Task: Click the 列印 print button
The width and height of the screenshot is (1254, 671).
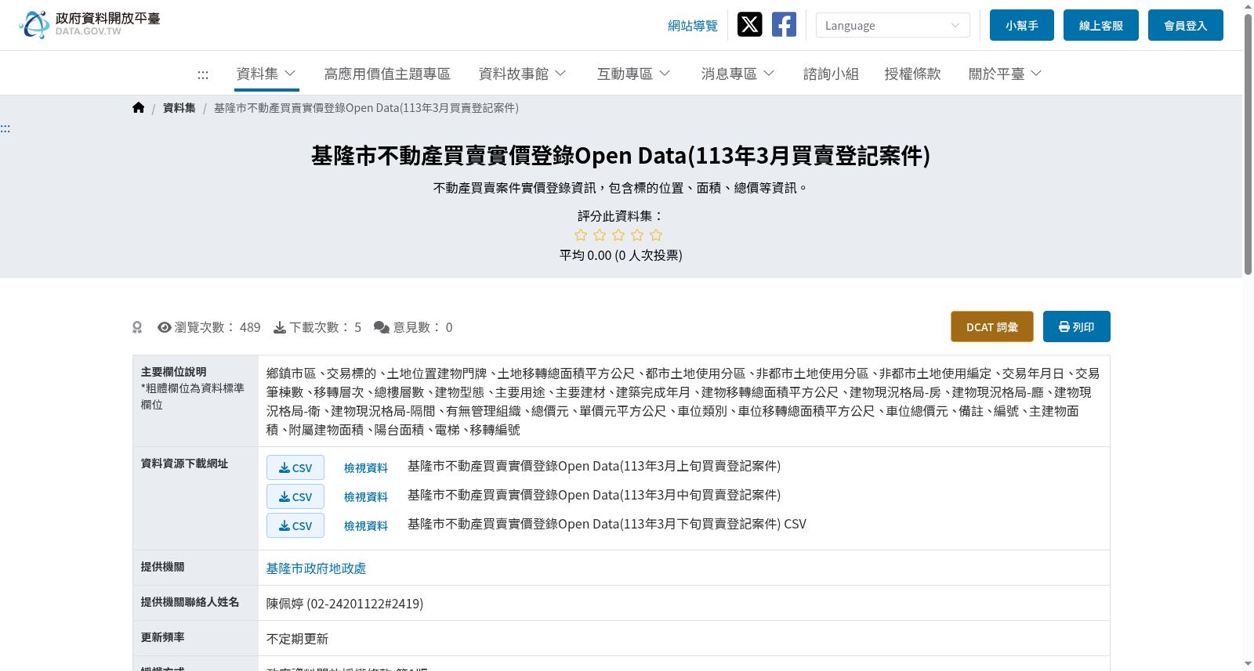Action: click(1077, 326)
